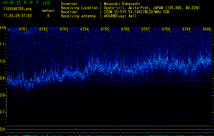Click the 0800 time marker
The image size is (214, 136).
207,29
